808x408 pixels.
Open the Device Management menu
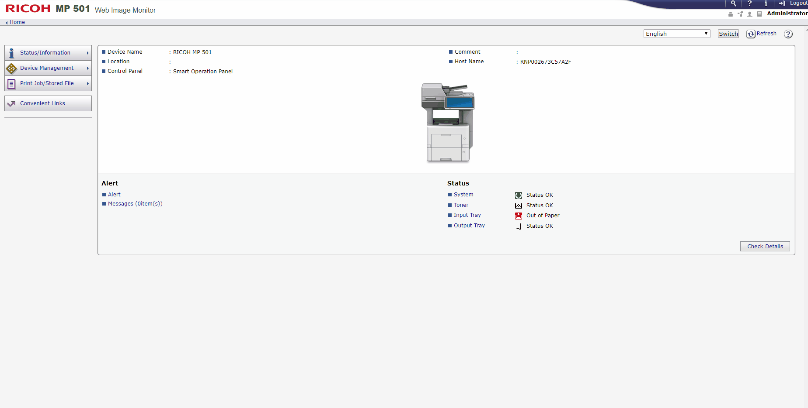coord(46,68)
